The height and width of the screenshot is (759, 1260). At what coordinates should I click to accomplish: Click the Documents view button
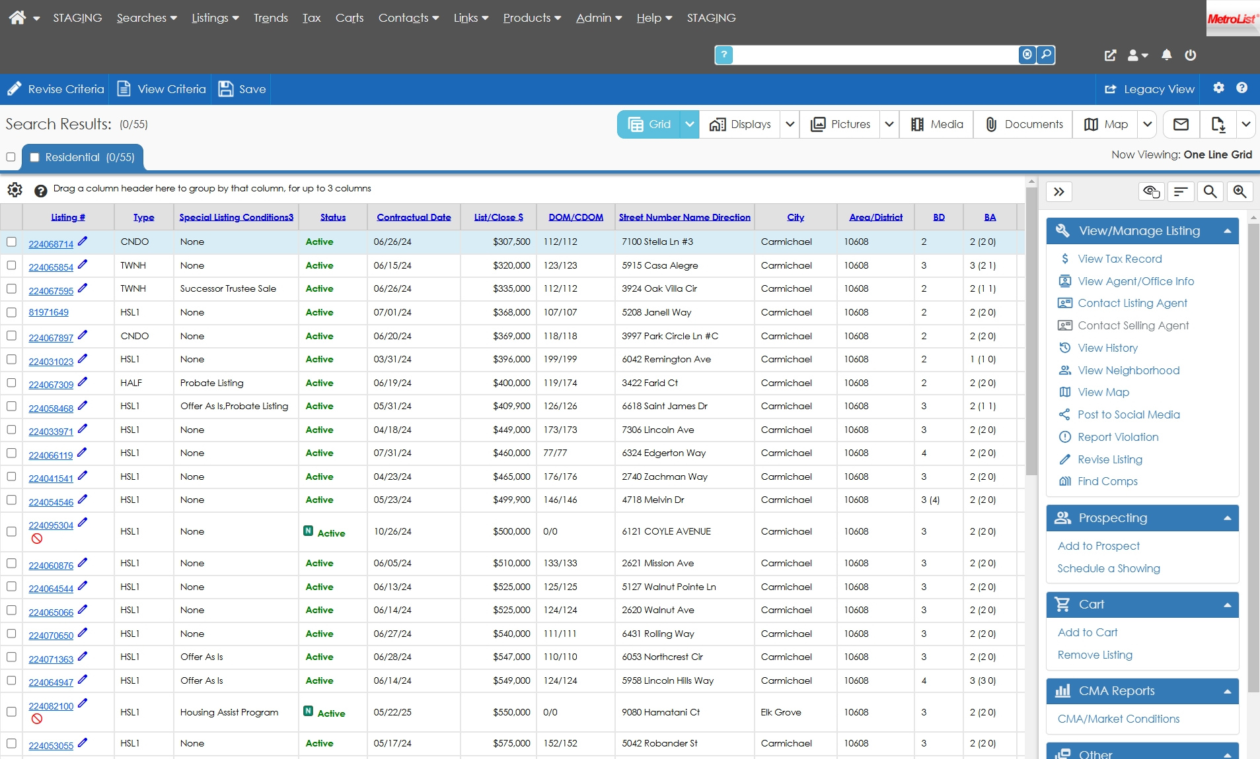(x=1023, y=124)
